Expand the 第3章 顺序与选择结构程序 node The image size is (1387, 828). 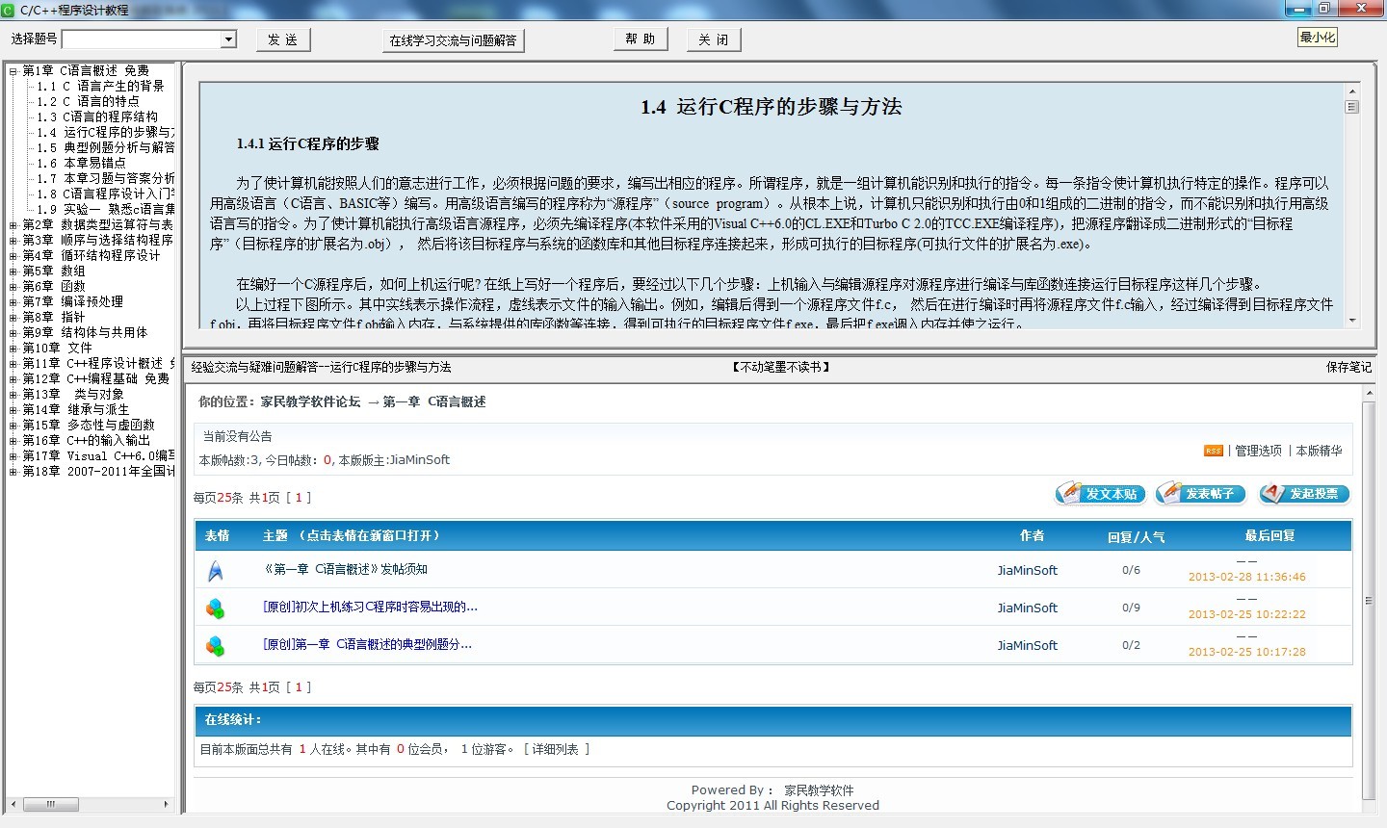point(13,240)
